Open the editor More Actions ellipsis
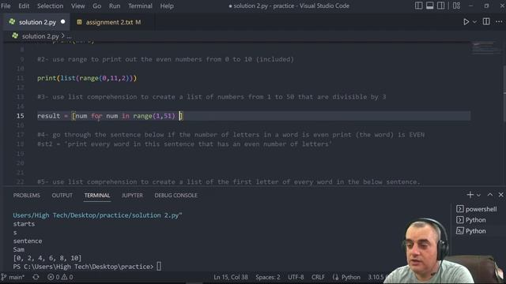 [499, 21]
